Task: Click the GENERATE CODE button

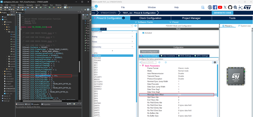Action: (x=223, y=13)
